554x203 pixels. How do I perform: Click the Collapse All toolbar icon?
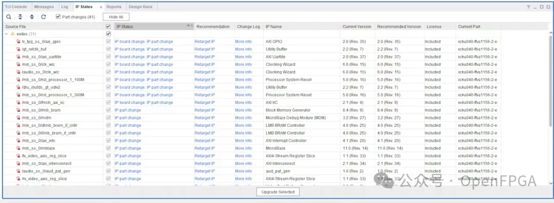20,16
